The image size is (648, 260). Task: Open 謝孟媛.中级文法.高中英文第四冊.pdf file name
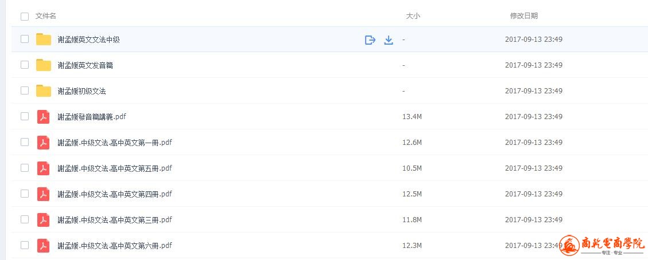pyautogui.click(x=115, y=194)
